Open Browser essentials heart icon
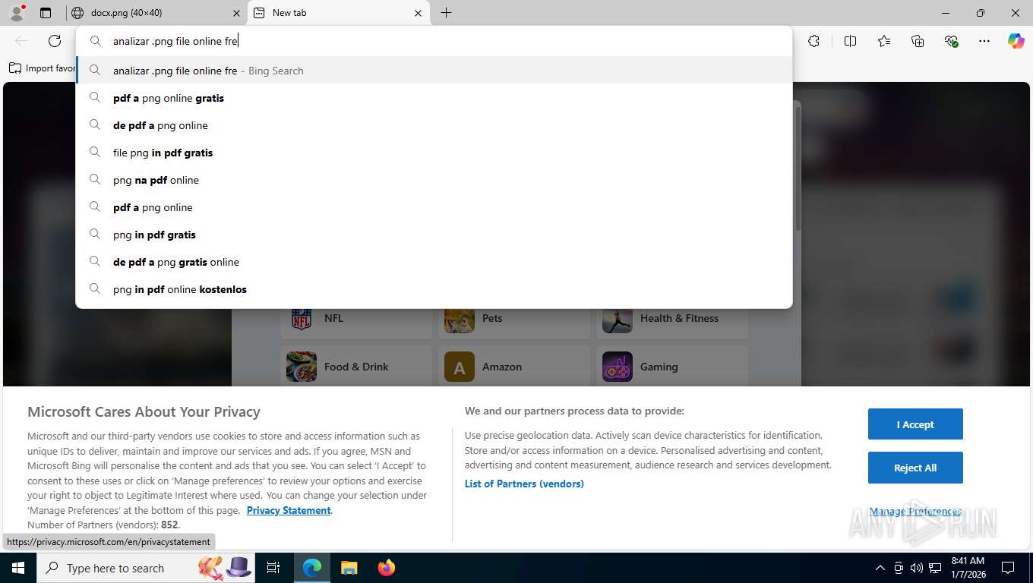Viewport: 1033px width, 583px height. (x=951, y=41)
